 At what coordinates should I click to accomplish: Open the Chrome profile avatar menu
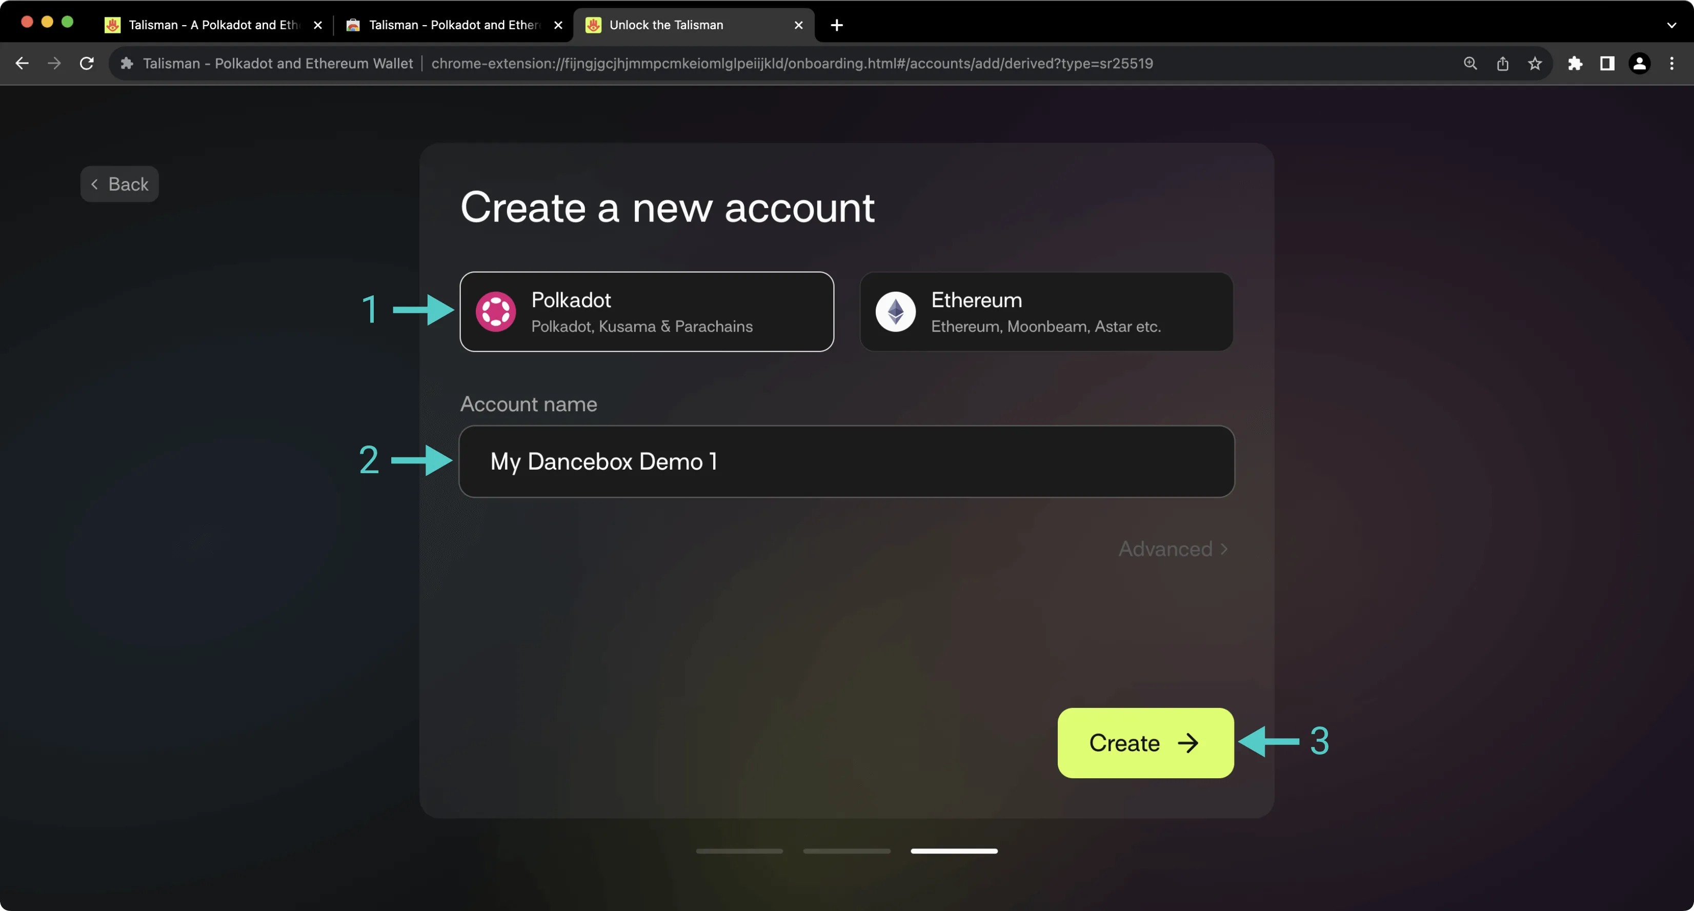[x=1640, y=63]
